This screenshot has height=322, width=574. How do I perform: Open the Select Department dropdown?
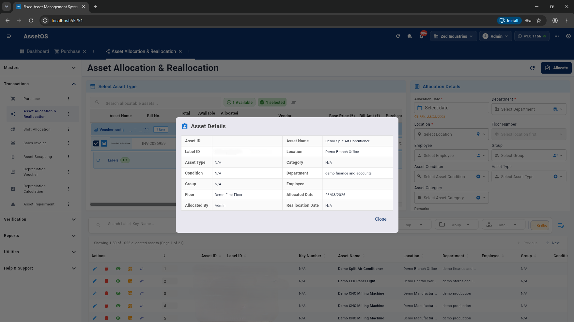(529, 109)
